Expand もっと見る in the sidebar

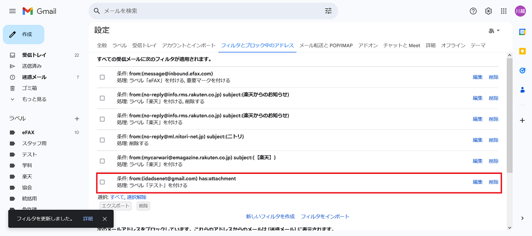[x=34, y=99]
